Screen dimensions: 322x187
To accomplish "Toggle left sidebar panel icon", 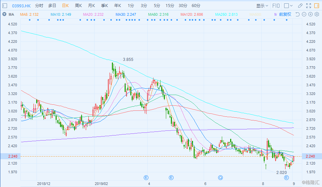I will click(x=4, y=6).
